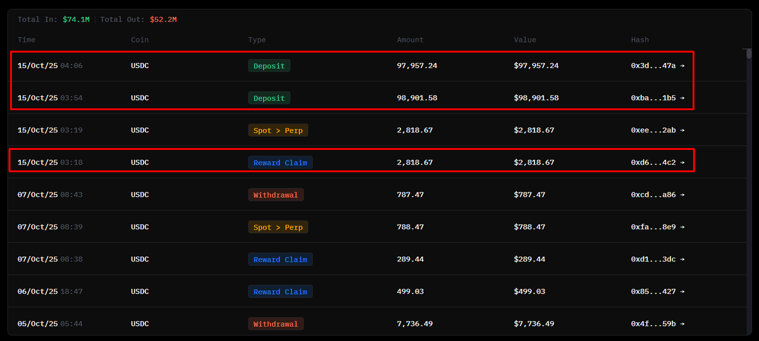Click the Deposit badge at 03:54
Viewport: 759px width, 341px height.
click(269, 98)
